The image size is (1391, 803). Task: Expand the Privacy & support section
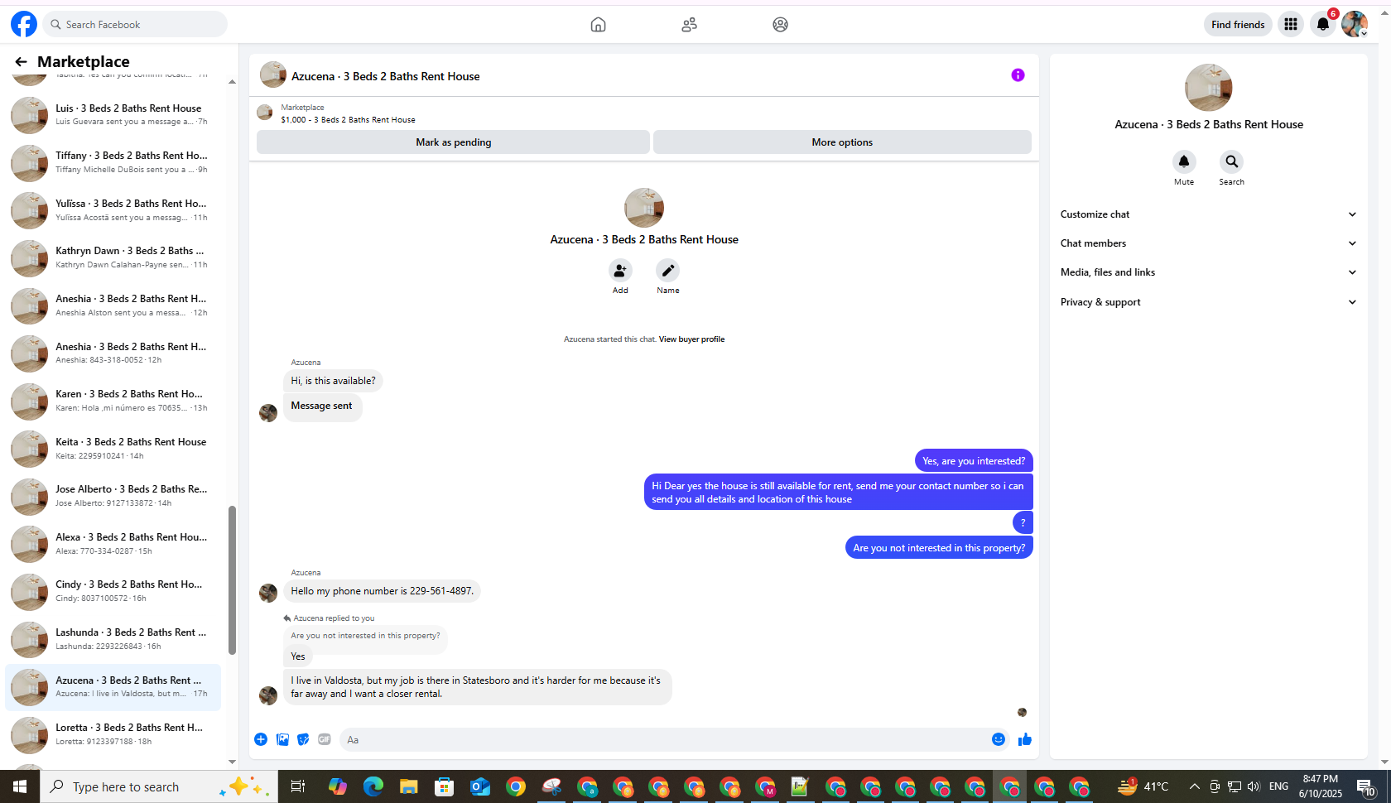(x=1209, y=302)
